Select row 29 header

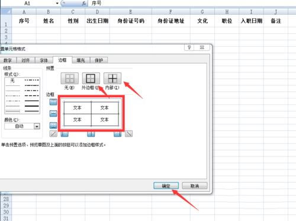coord(6,206)
